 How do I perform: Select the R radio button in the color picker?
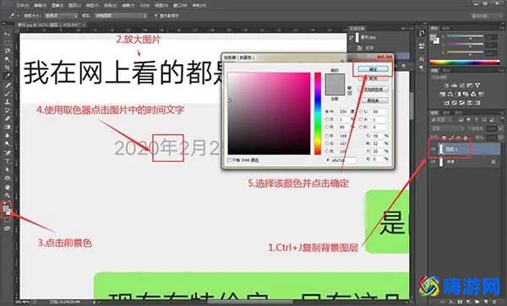(326, 136)
